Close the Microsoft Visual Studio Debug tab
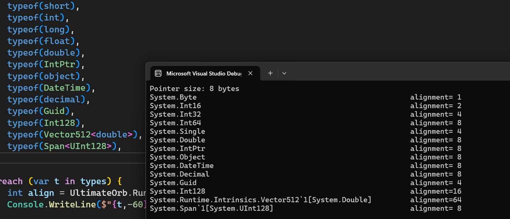The image size is (510, 219). pyautogui.click(x=250, y=73)
